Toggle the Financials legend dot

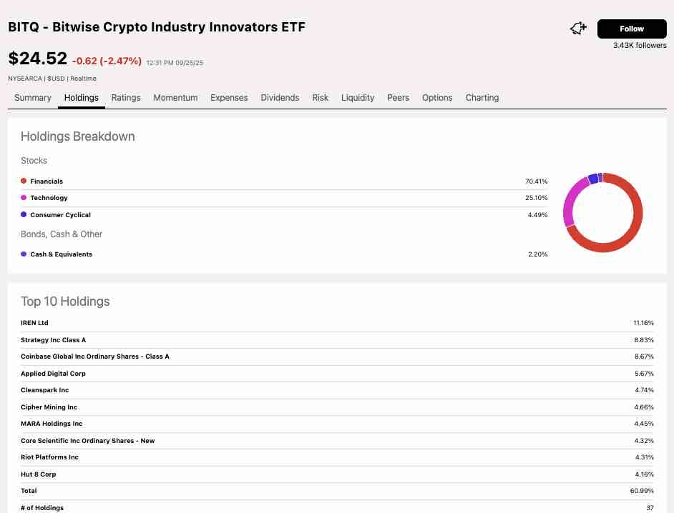(x=22, y=181)
